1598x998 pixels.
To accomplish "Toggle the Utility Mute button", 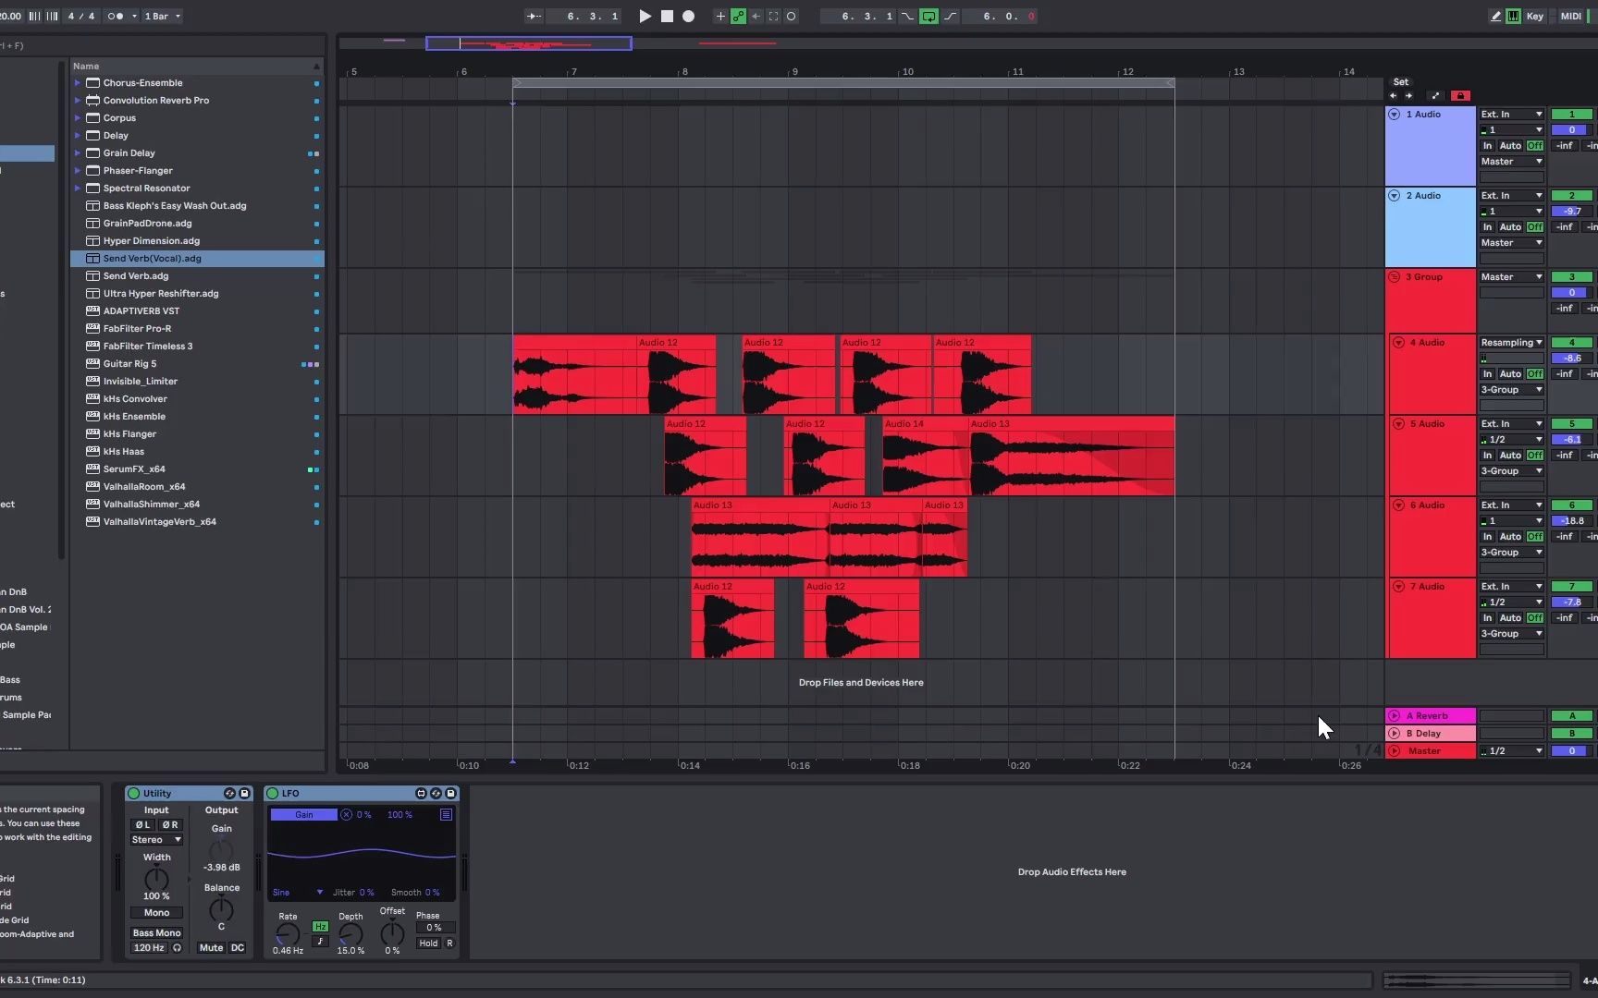I will click(211, 947).
